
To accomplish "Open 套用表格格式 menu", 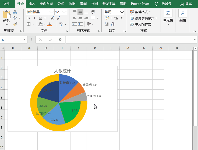I will click(x=143, y=18).
